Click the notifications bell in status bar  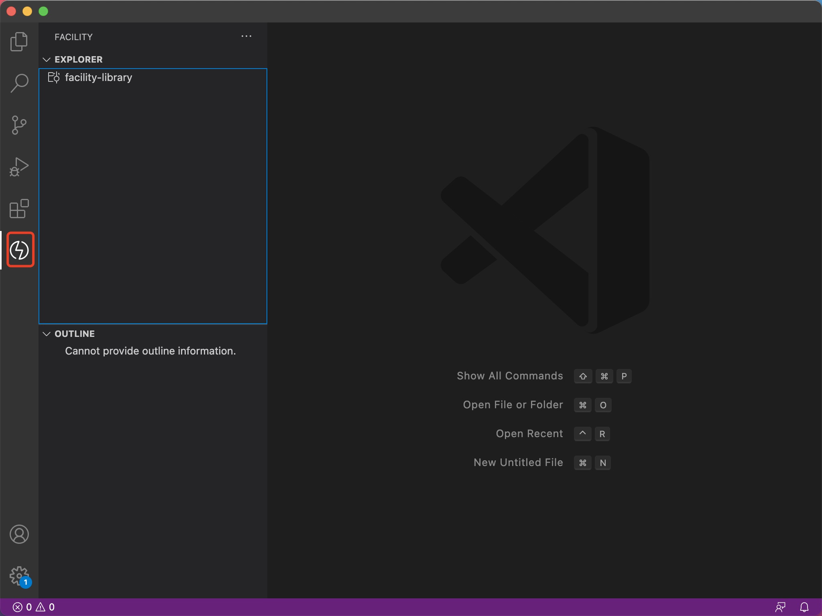point(804,607)
